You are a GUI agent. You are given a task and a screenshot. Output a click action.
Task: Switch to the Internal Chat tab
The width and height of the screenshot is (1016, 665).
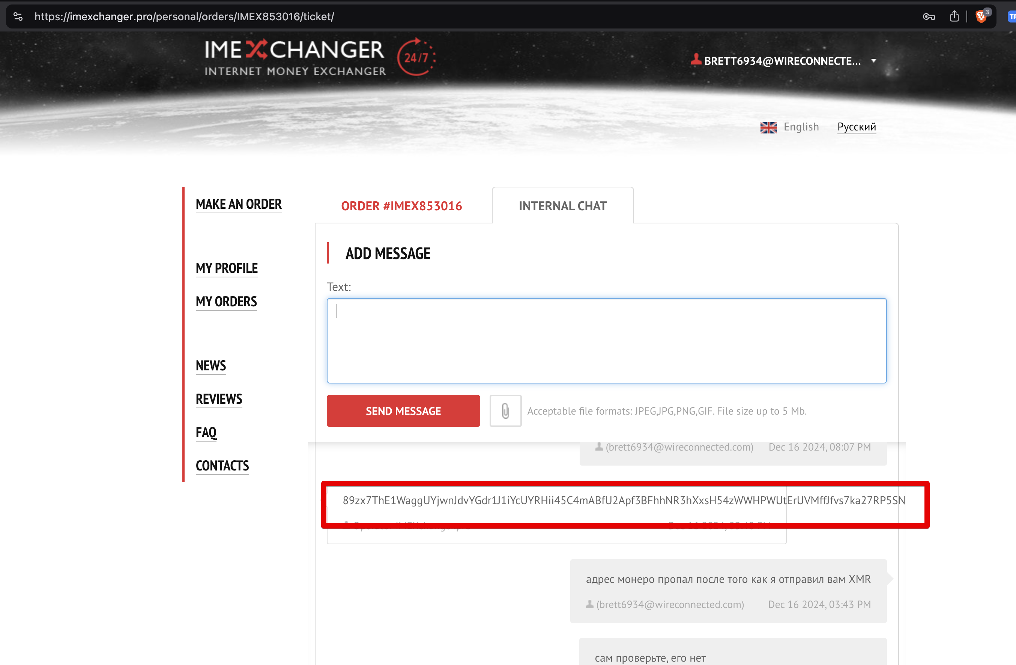(562, 206)
